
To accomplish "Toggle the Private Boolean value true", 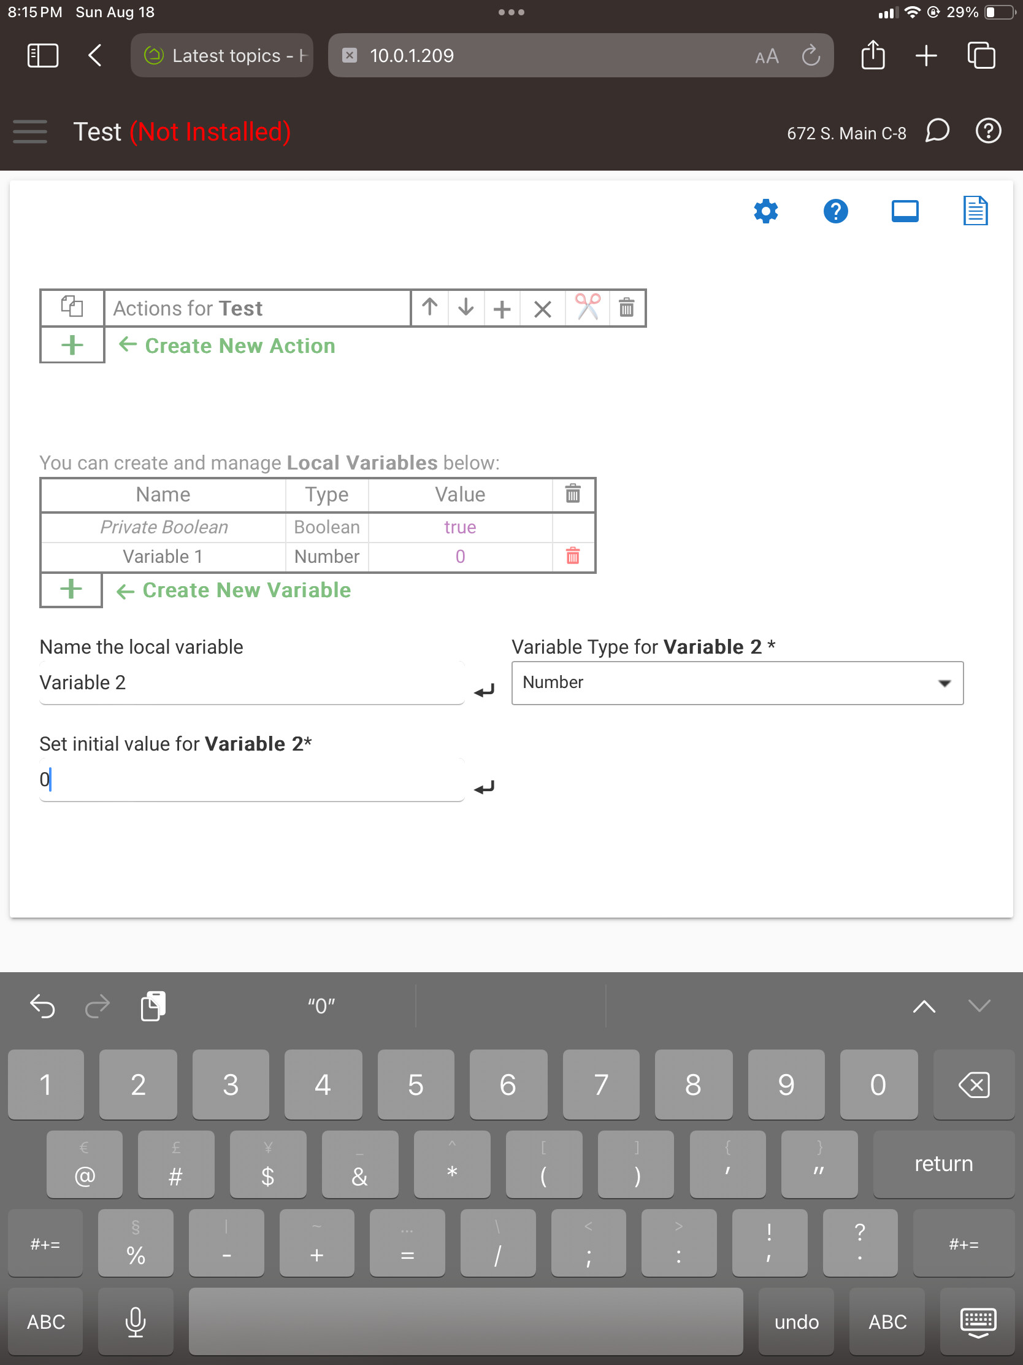I will click(x=459, y=527).
